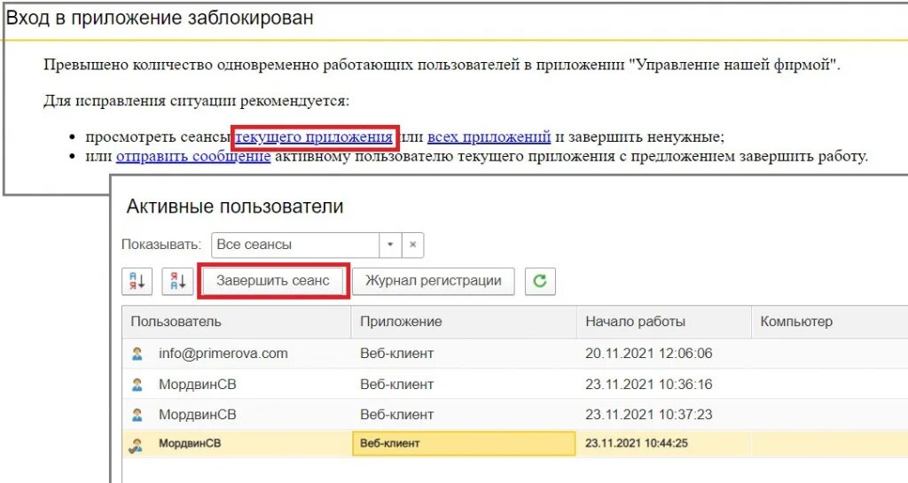This screenshot has height=483, width=908.
Task: Click the Вход в приложение заблокирован title
Action: 160,18
